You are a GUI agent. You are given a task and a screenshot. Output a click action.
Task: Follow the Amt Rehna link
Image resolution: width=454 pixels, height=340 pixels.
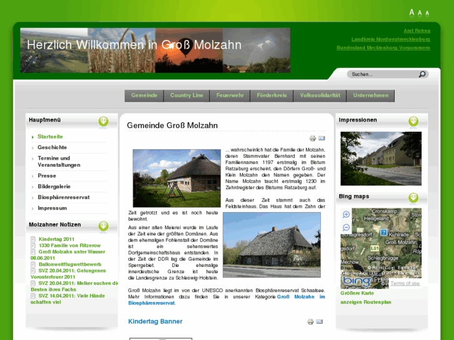click(417, 31)
